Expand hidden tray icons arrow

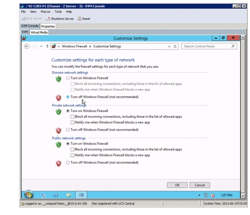(x=199, y=195)
